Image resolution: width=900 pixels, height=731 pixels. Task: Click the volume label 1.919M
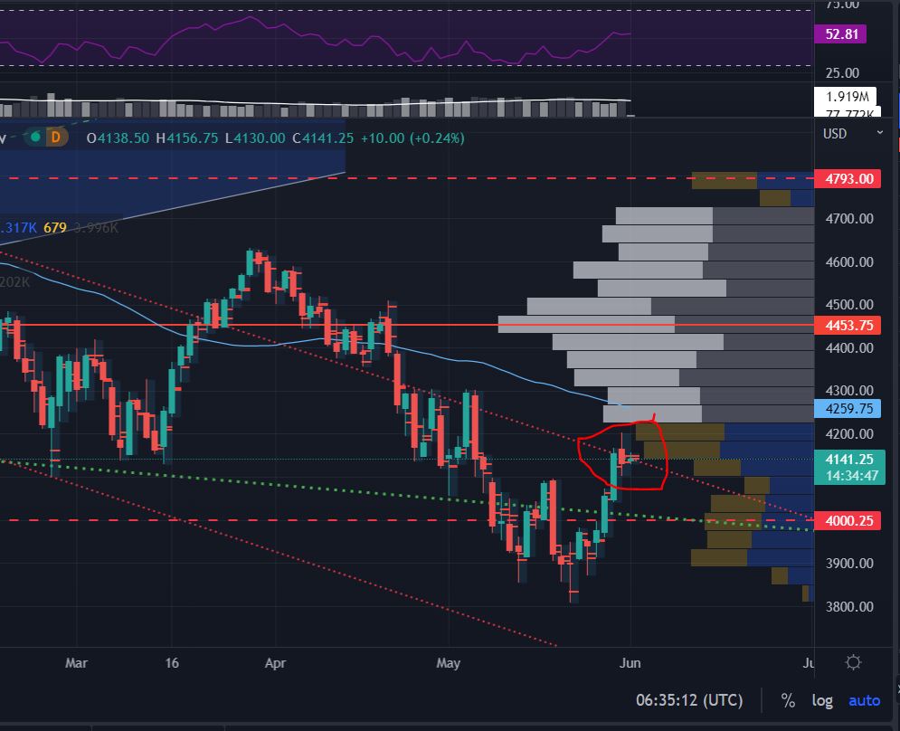click(845, 97)
